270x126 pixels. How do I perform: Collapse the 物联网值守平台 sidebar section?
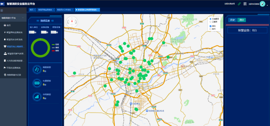click(23, 18)
